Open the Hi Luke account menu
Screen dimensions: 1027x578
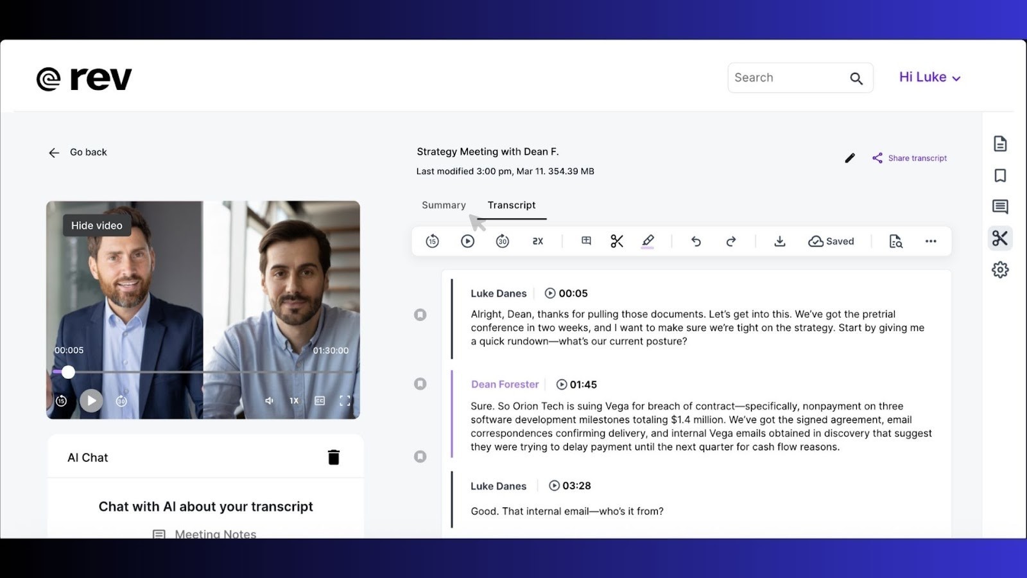click(x=929, y=77)
